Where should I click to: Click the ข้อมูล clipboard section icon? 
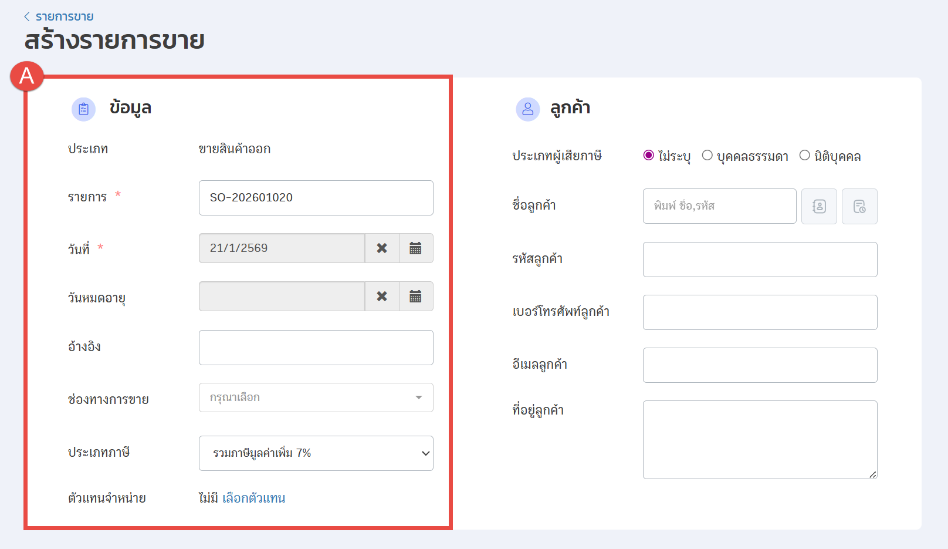pyautogui.click(x=83, y=109)
